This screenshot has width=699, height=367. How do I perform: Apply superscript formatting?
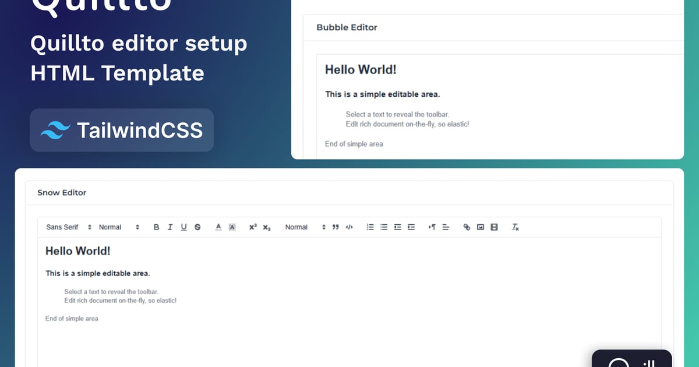pos(253,227)
